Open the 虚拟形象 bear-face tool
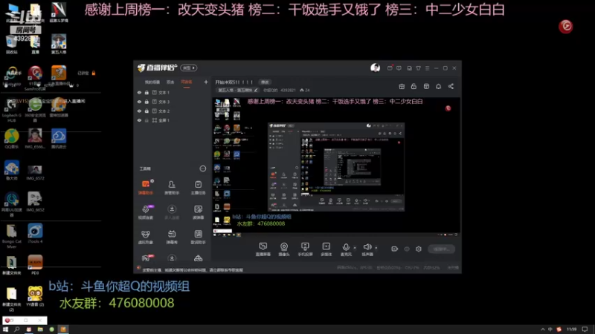This screenshot has width=595, height=334. coord(146,237)
